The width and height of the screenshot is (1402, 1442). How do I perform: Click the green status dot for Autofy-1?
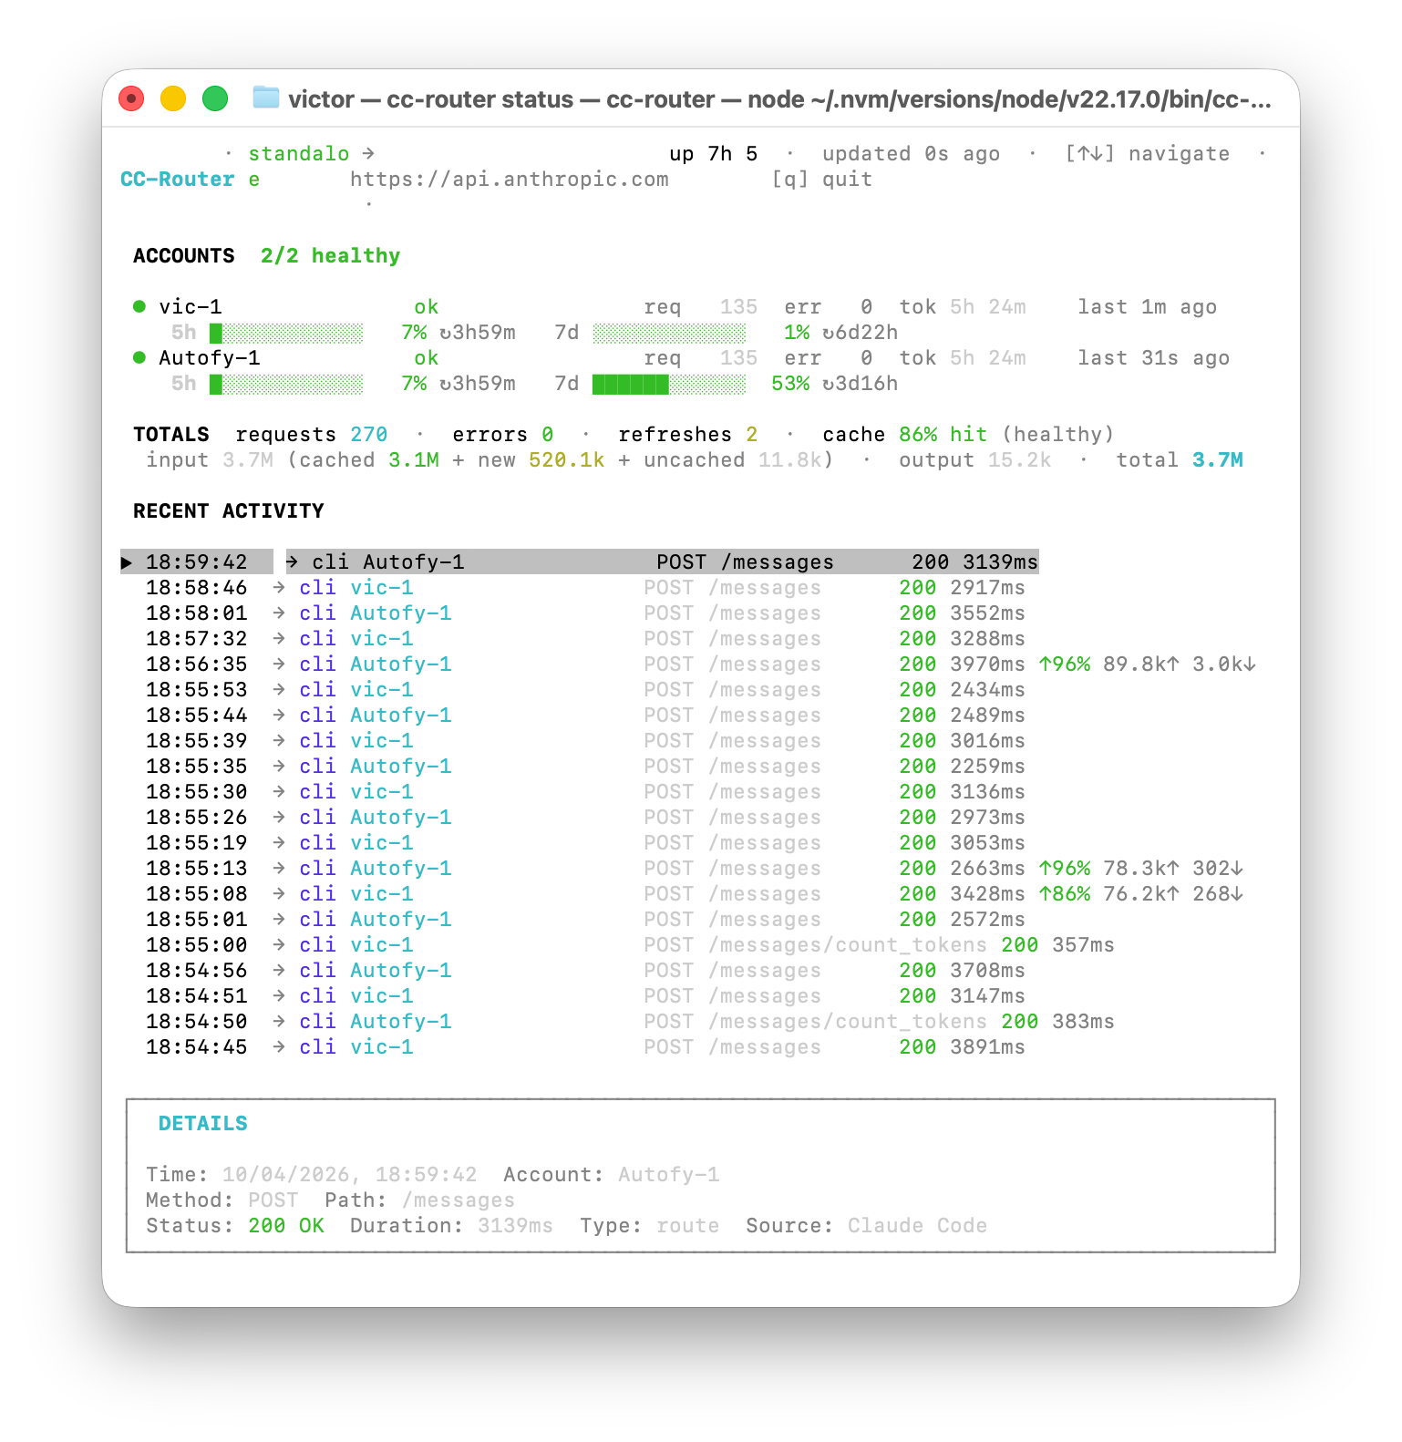pos(139,357)
